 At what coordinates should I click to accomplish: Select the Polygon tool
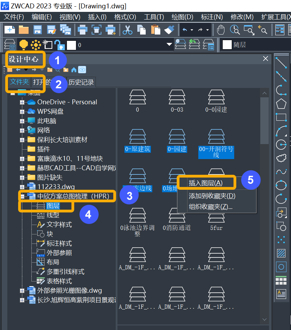click(x=281, y=104)
